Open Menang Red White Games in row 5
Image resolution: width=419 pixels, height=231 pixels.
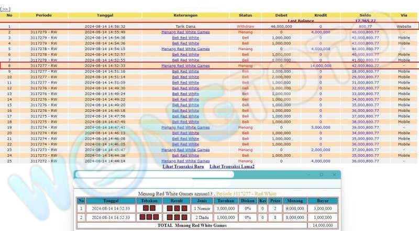point(185,49)
